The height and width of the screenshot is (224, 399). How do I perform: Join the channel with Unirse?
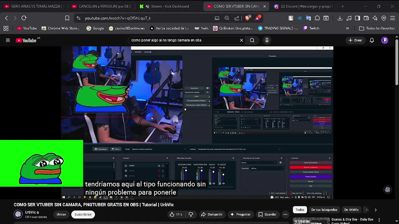[61, 214]
